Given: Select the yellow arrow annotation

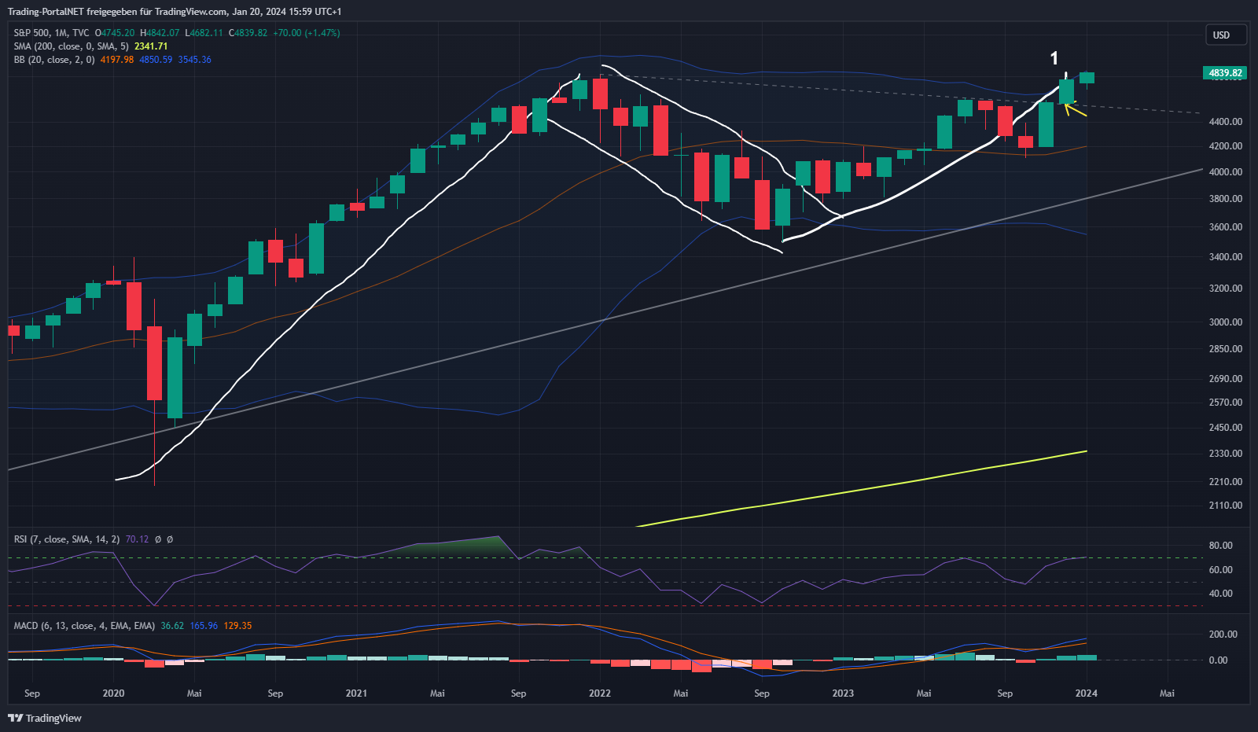Looking at the screenshot, I should click(1076, 111).
